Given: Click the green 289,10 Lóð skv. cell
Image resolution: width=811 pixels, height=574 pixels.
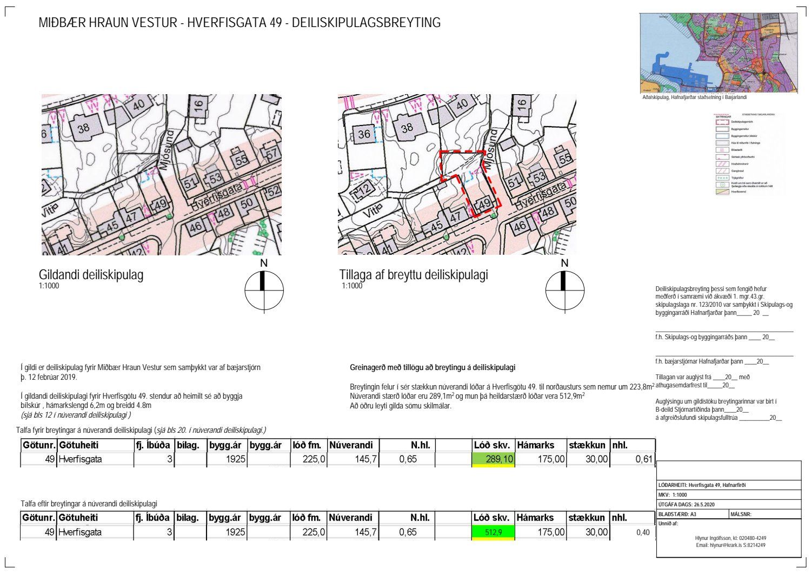Looking at the screenshot, I should [493, 459].
